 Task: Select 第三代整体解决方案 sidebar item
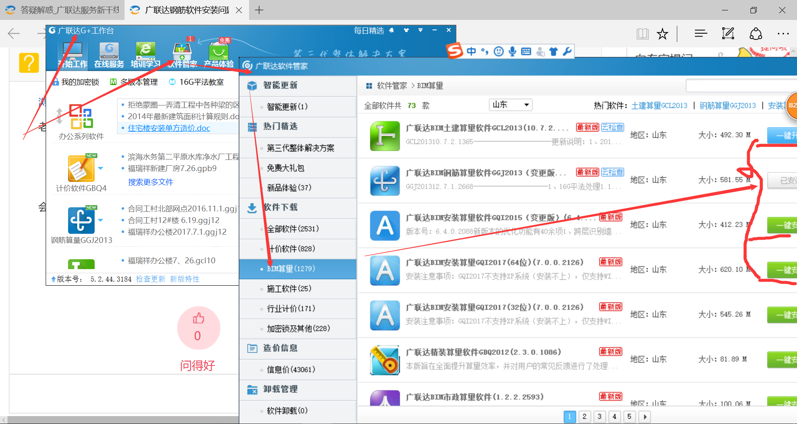point(298,148)
